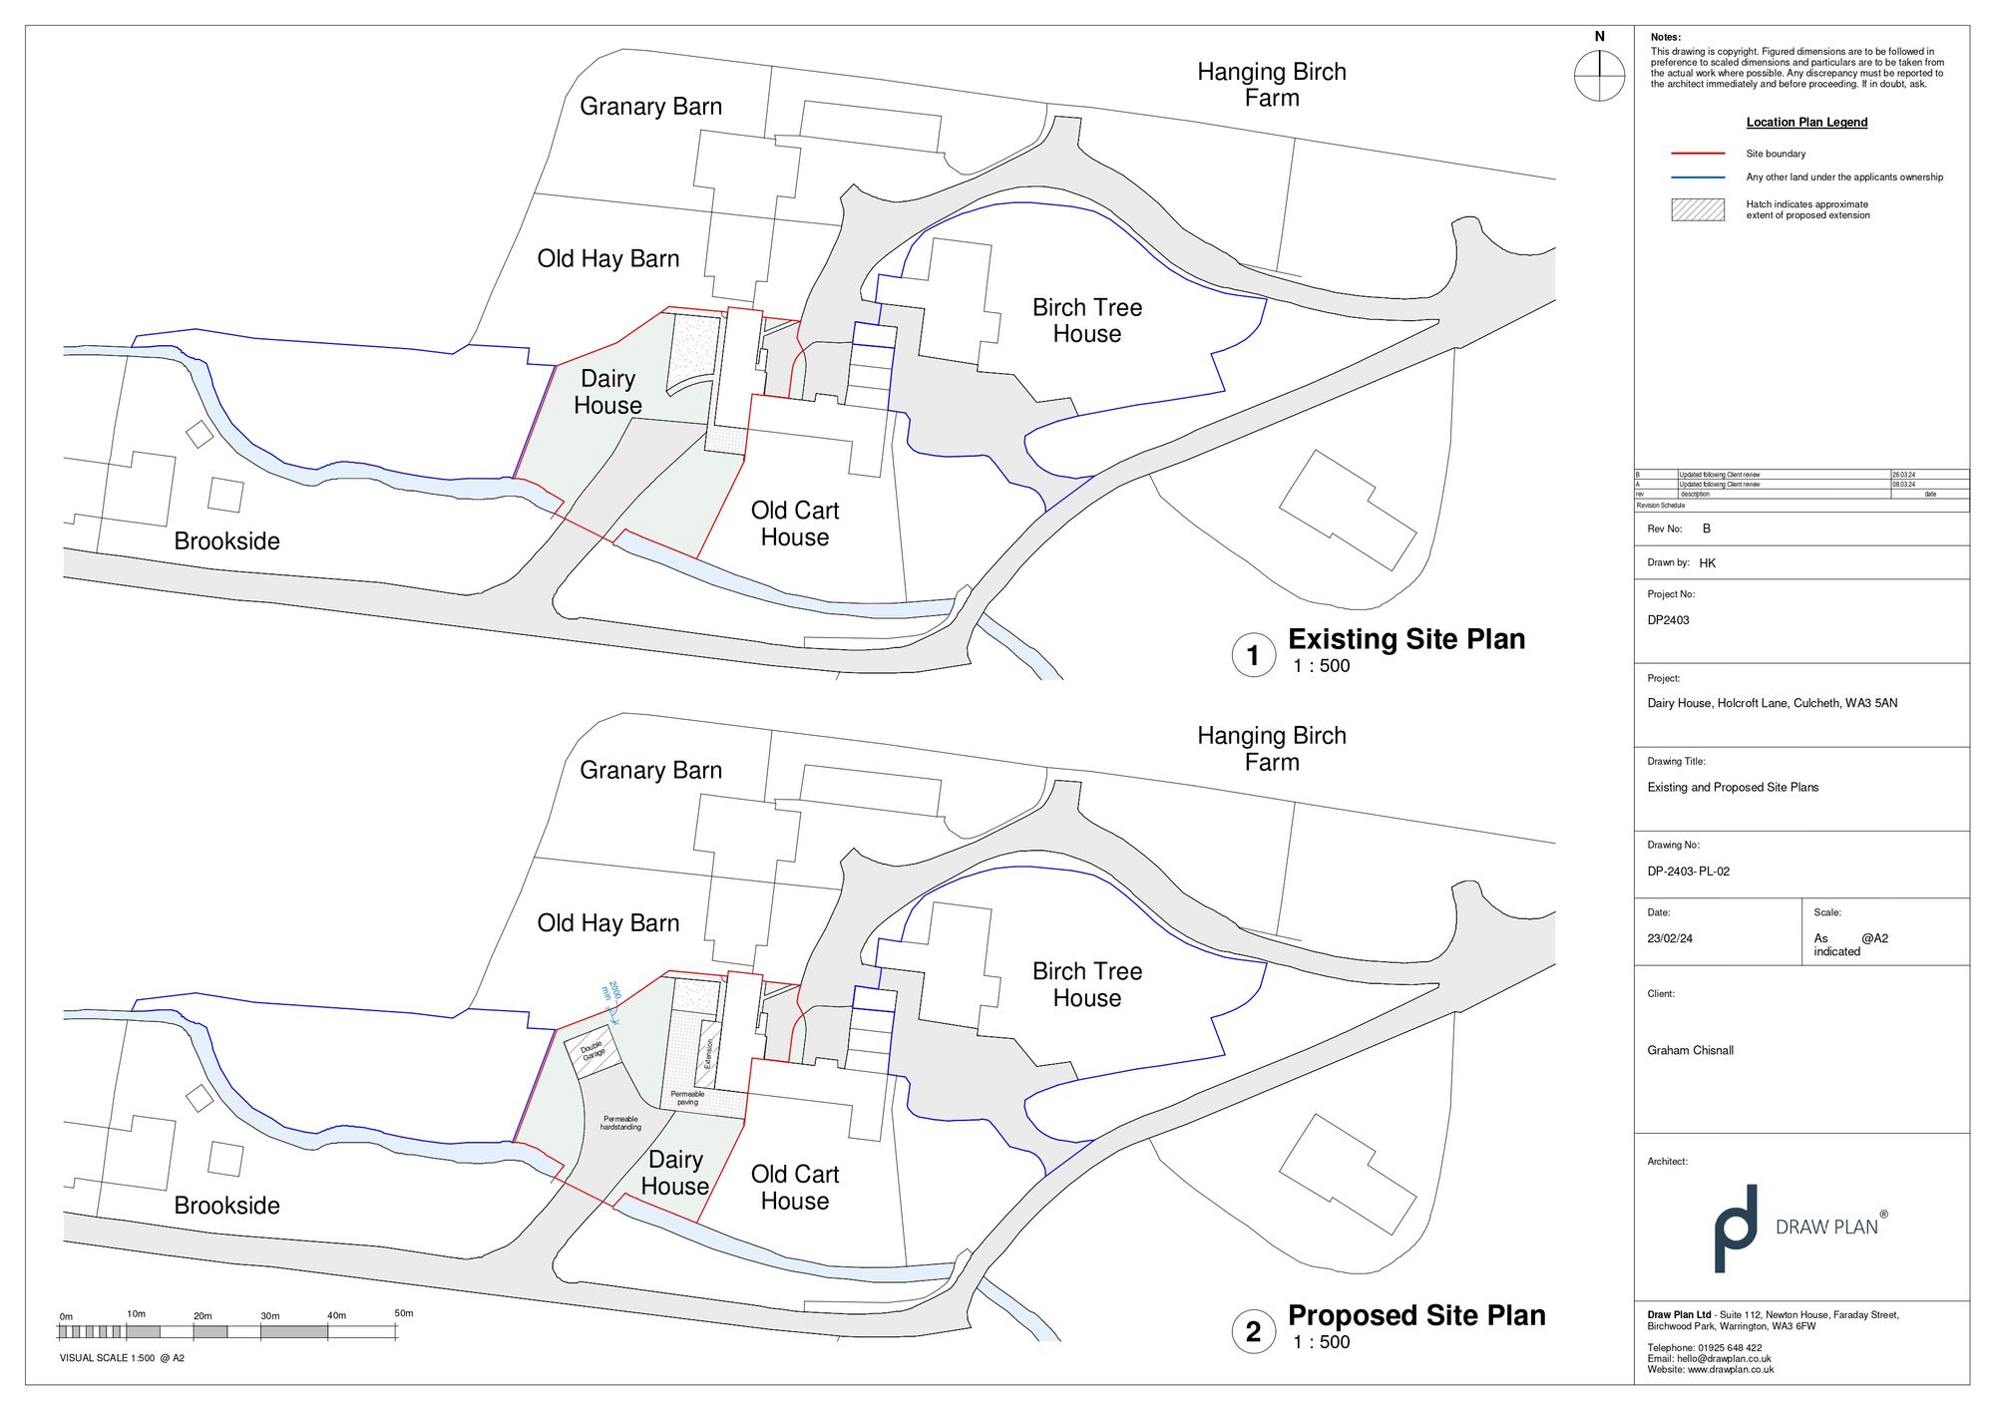1995x1411 pixels.
Task: Click the '50m' scale bar mark
Action: pyautogui.click(x=403, y=1313)
